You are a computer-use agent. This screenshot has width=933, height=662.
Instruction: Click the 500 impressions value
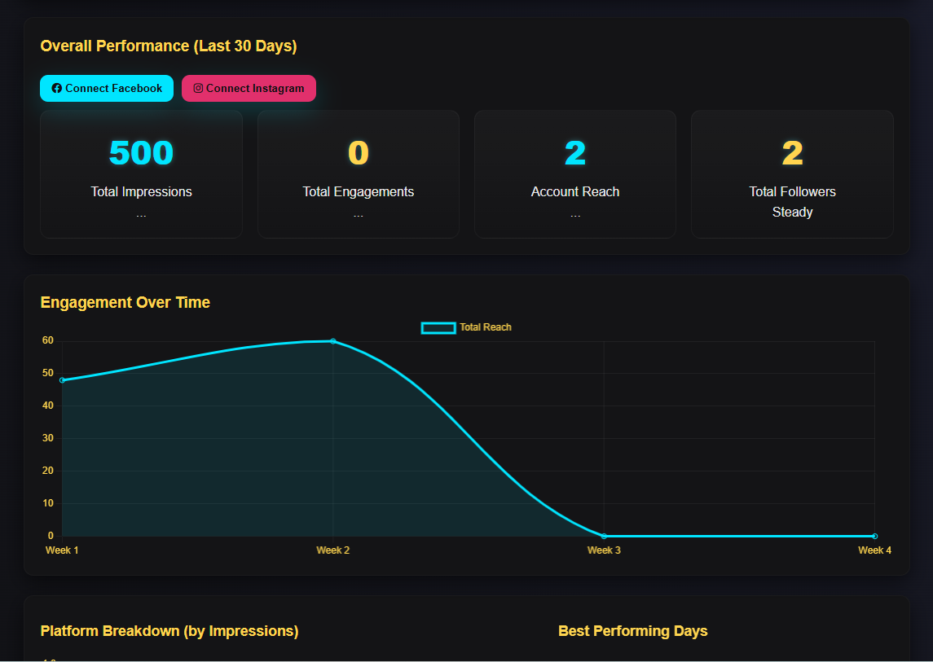[x=141, y=153]
